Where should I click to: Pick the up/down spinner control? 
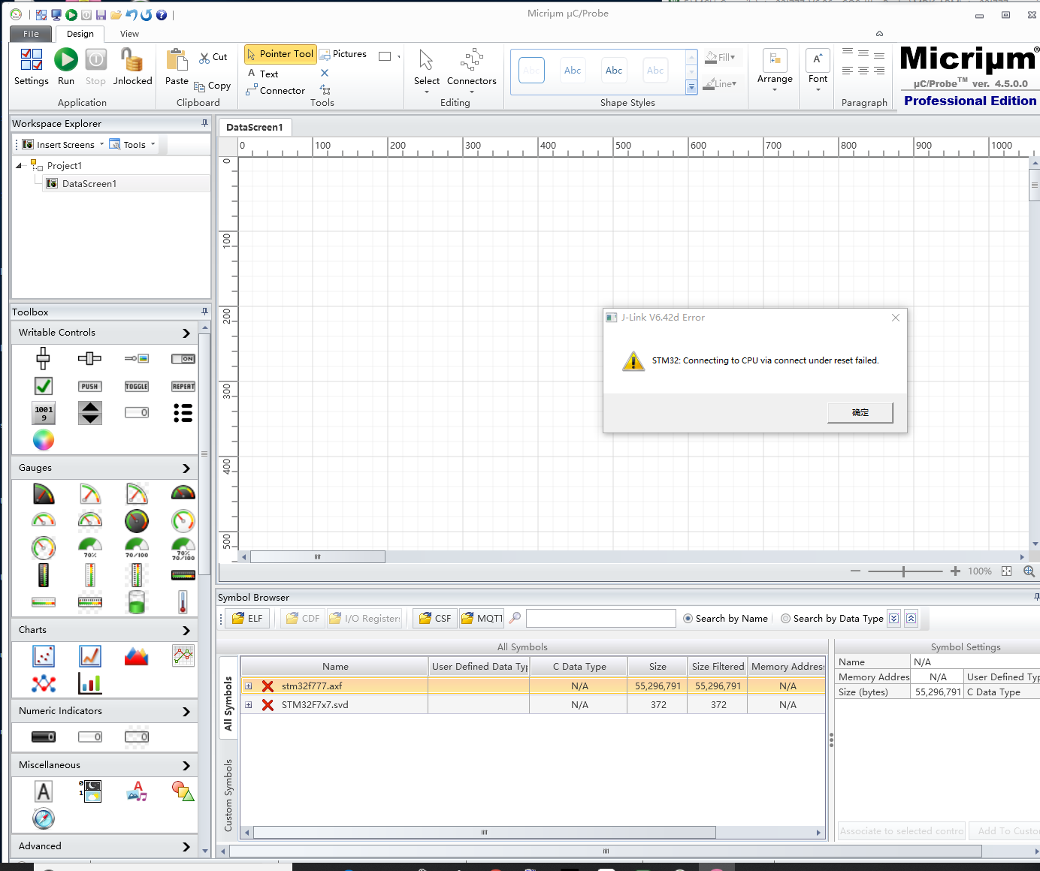tap(90, 413)
